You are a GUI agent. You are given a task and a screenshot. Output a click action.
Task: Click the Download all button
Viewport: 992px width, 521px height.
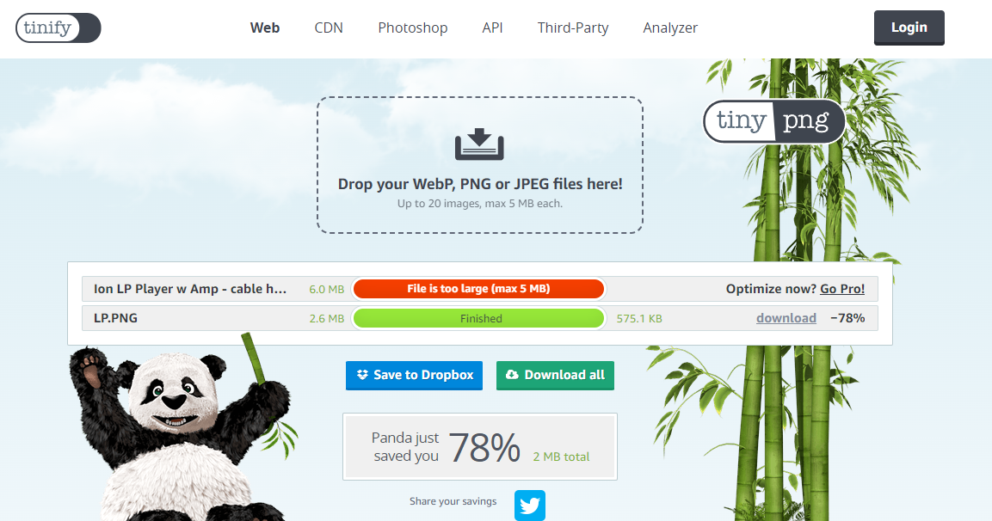tap(556, 375)
